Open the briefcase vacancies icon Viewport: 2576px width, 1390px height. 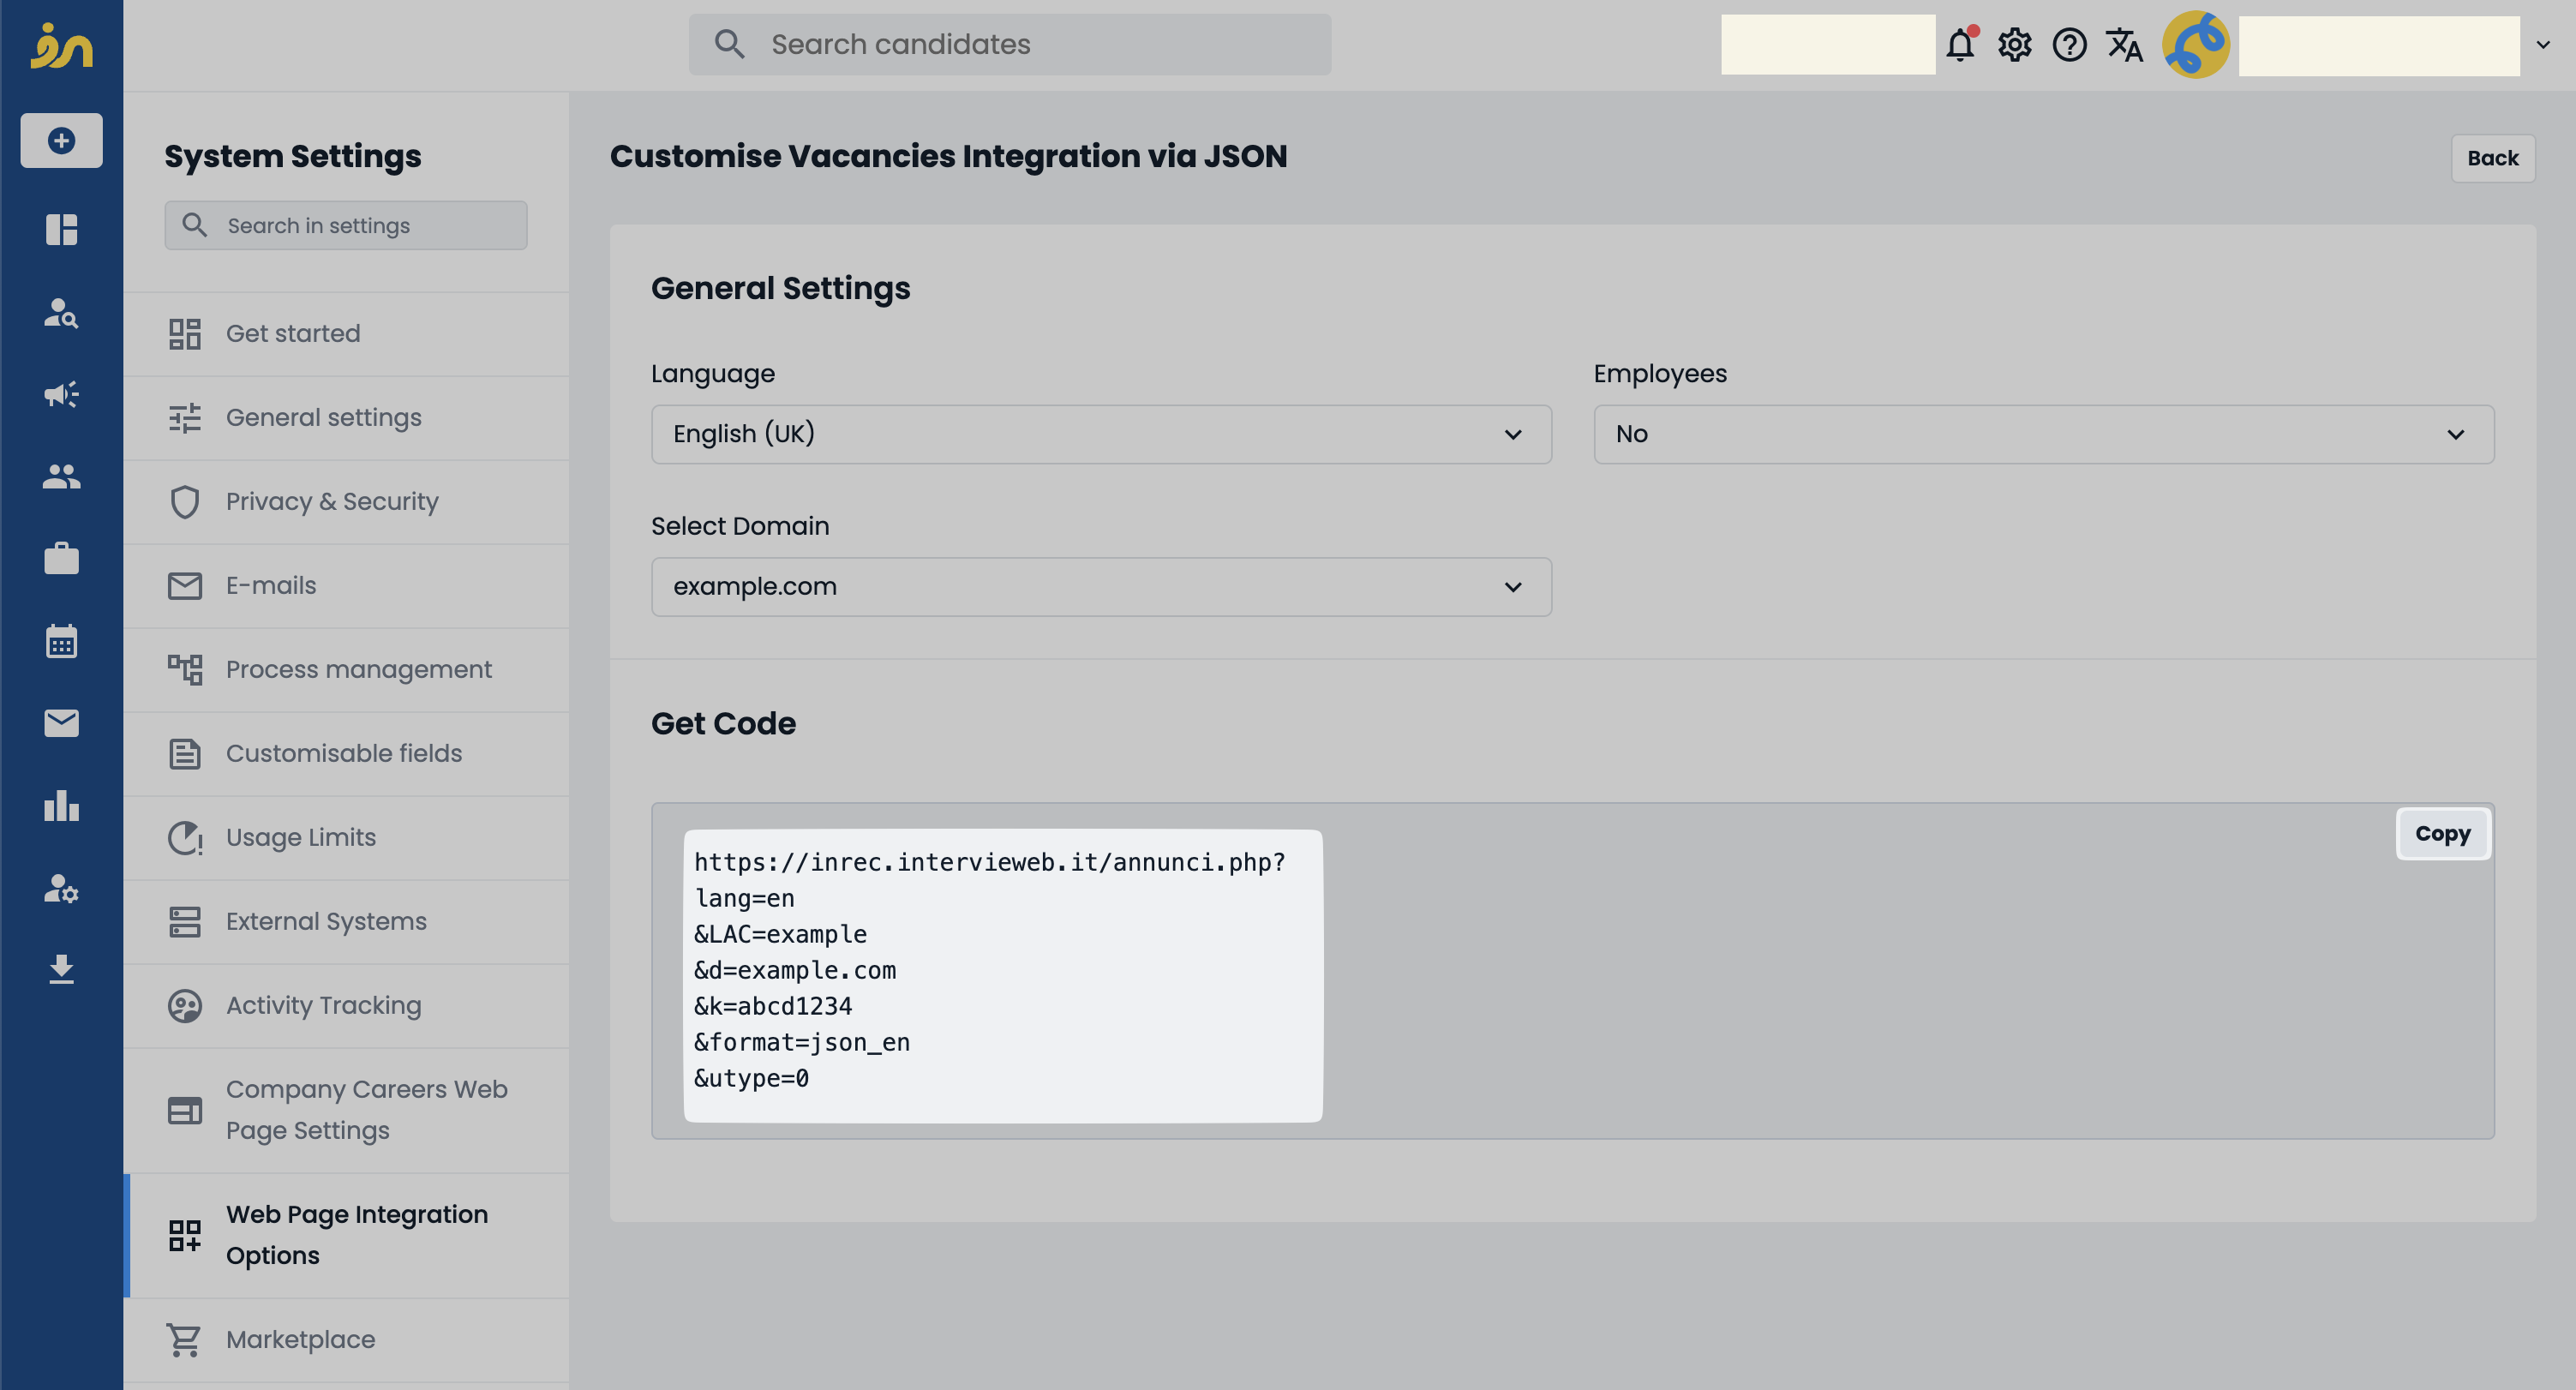click(61, 558)
